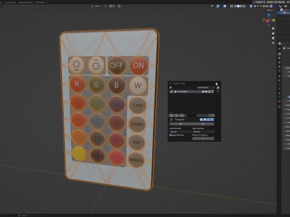Open the Quad Method dropdown

180,131
